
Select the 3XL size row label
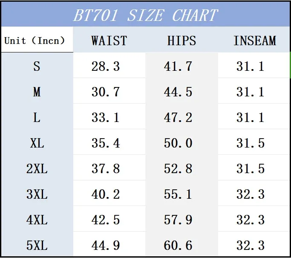(x=37, y=194)
